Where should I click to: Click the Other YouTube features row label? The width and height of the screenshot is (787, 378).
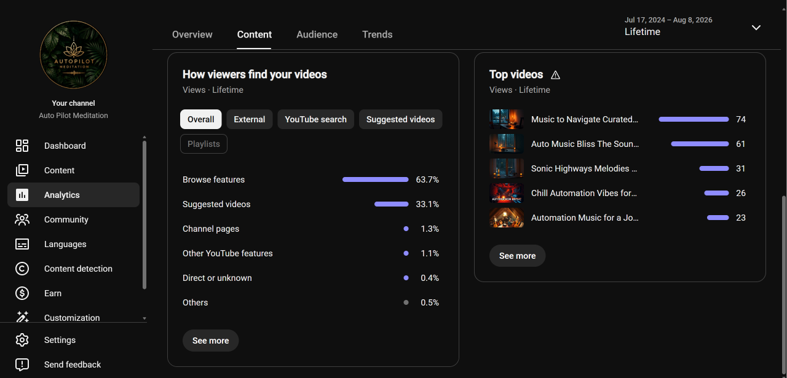tap(227, 253)
